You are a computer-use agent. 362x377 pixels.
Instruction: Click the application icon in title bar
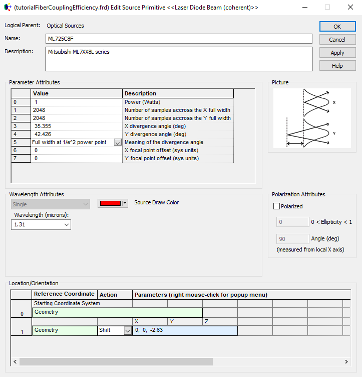tap(7, 8)
